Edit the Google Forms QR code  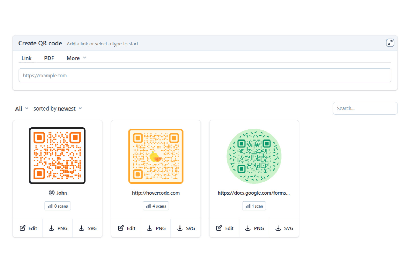(224, 228)
